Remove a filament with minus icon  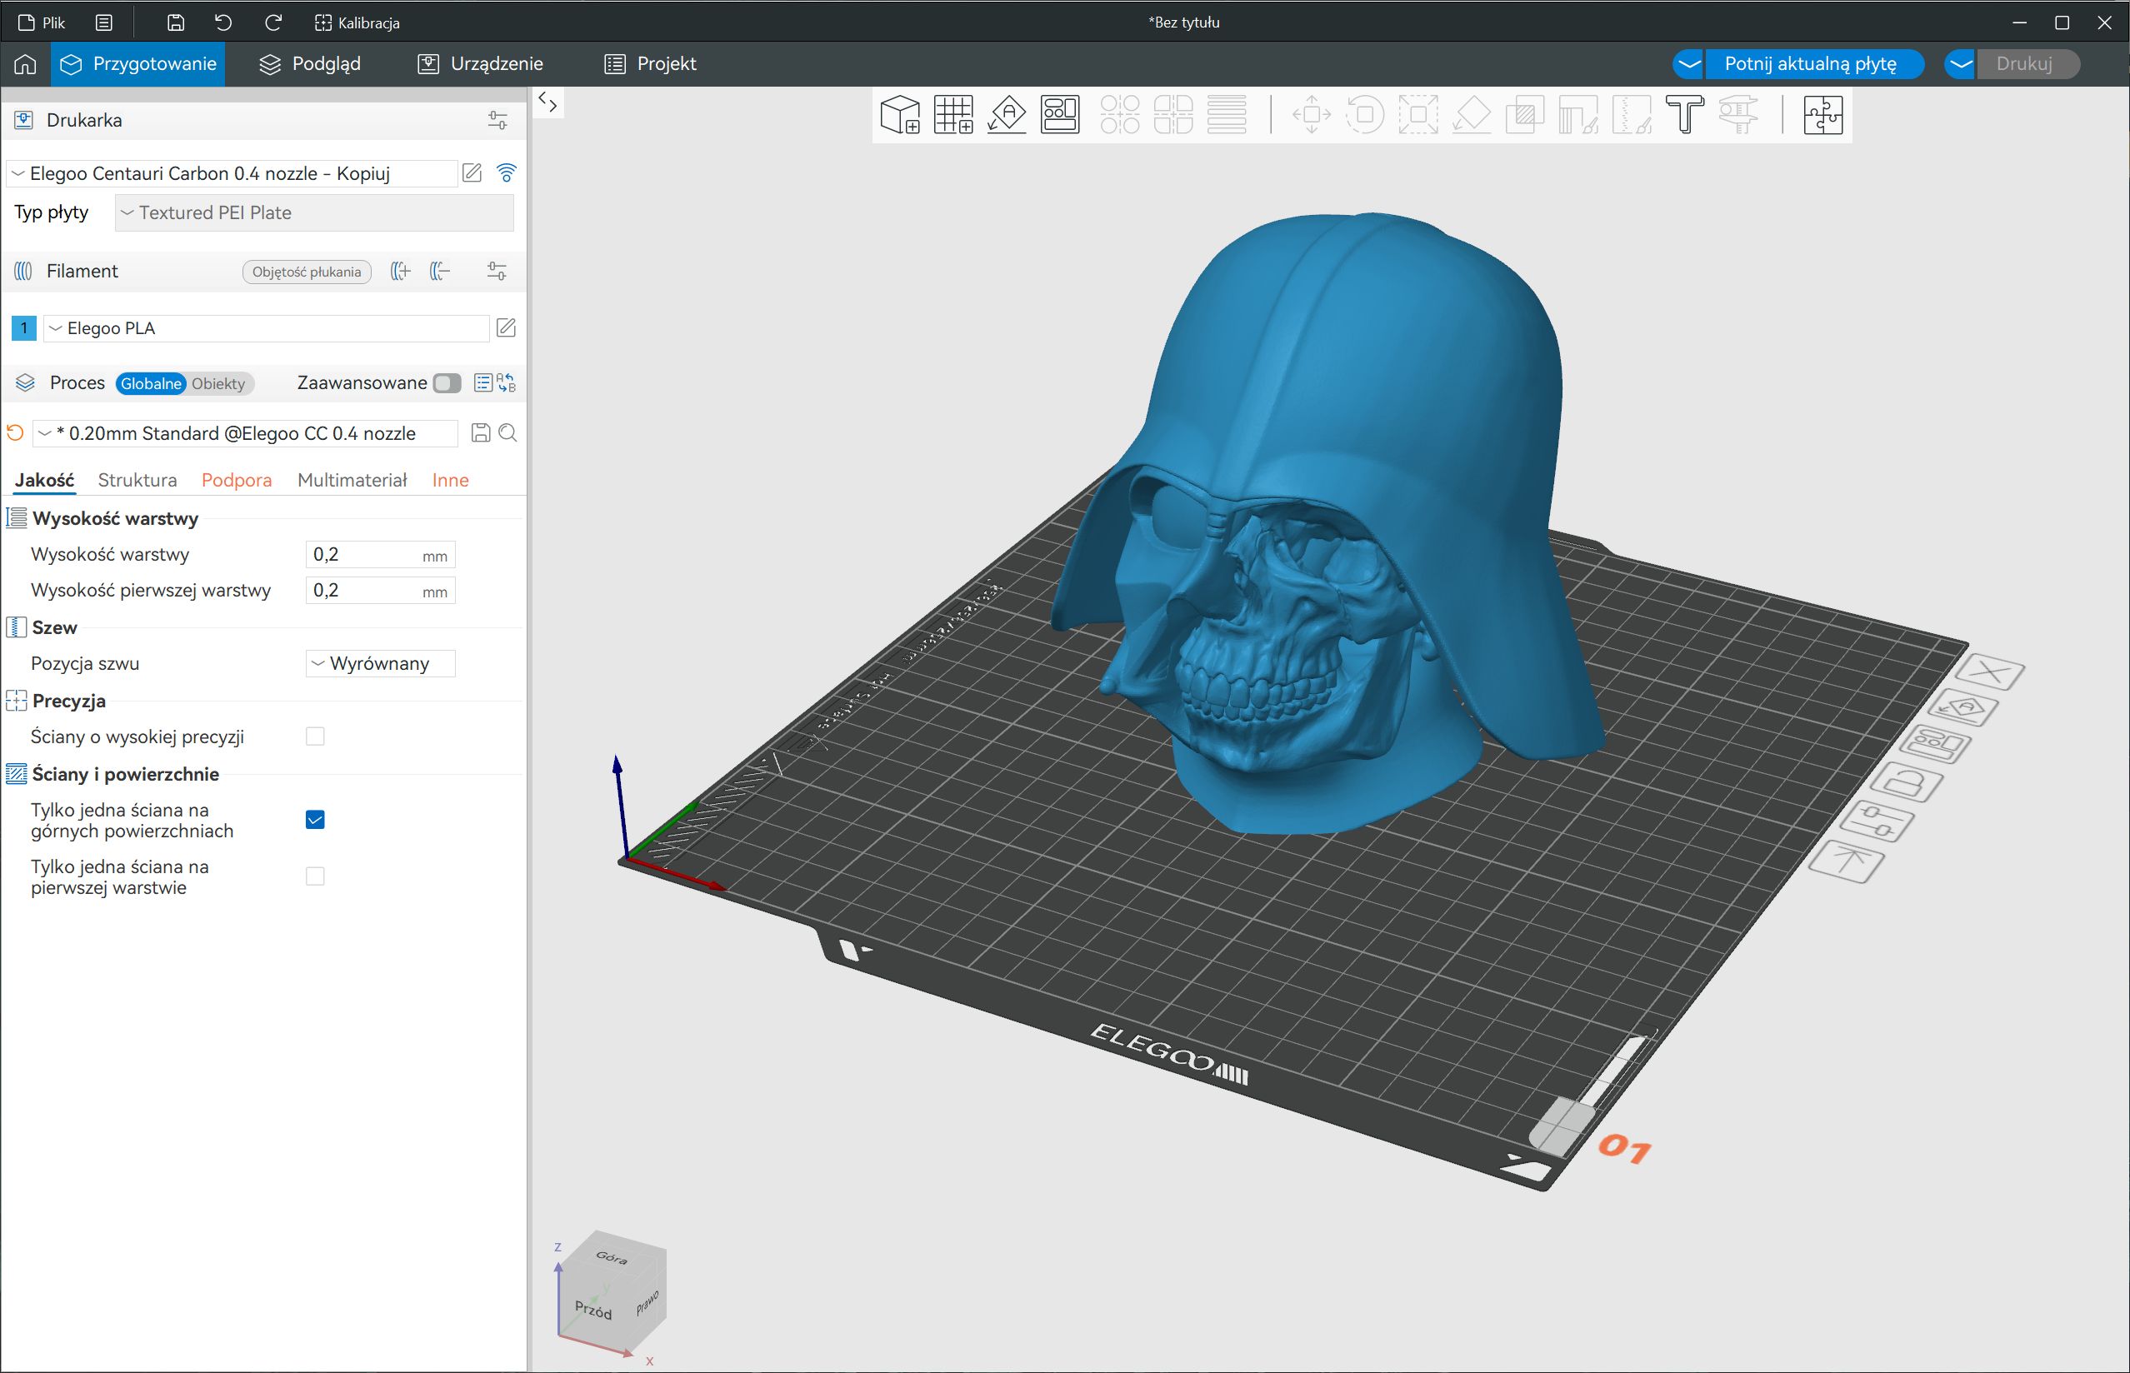point(441,271)
